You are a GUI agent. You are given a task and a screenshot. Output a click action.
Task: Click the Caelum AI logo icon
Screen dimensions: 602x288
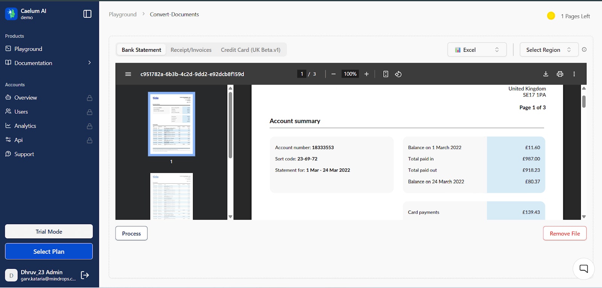click(11, 14)
